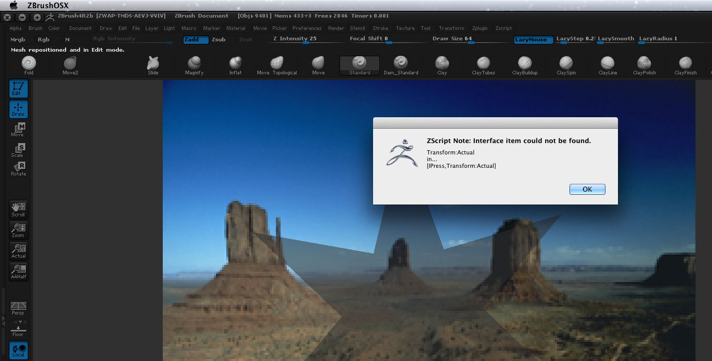
Task: Open the Alpha menu
Action: click(x=16, y=28)
